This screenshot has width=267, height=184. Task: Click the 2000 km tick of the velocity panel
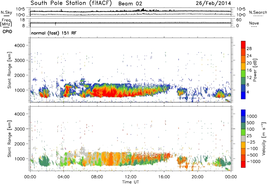click(x=19, y=144)
